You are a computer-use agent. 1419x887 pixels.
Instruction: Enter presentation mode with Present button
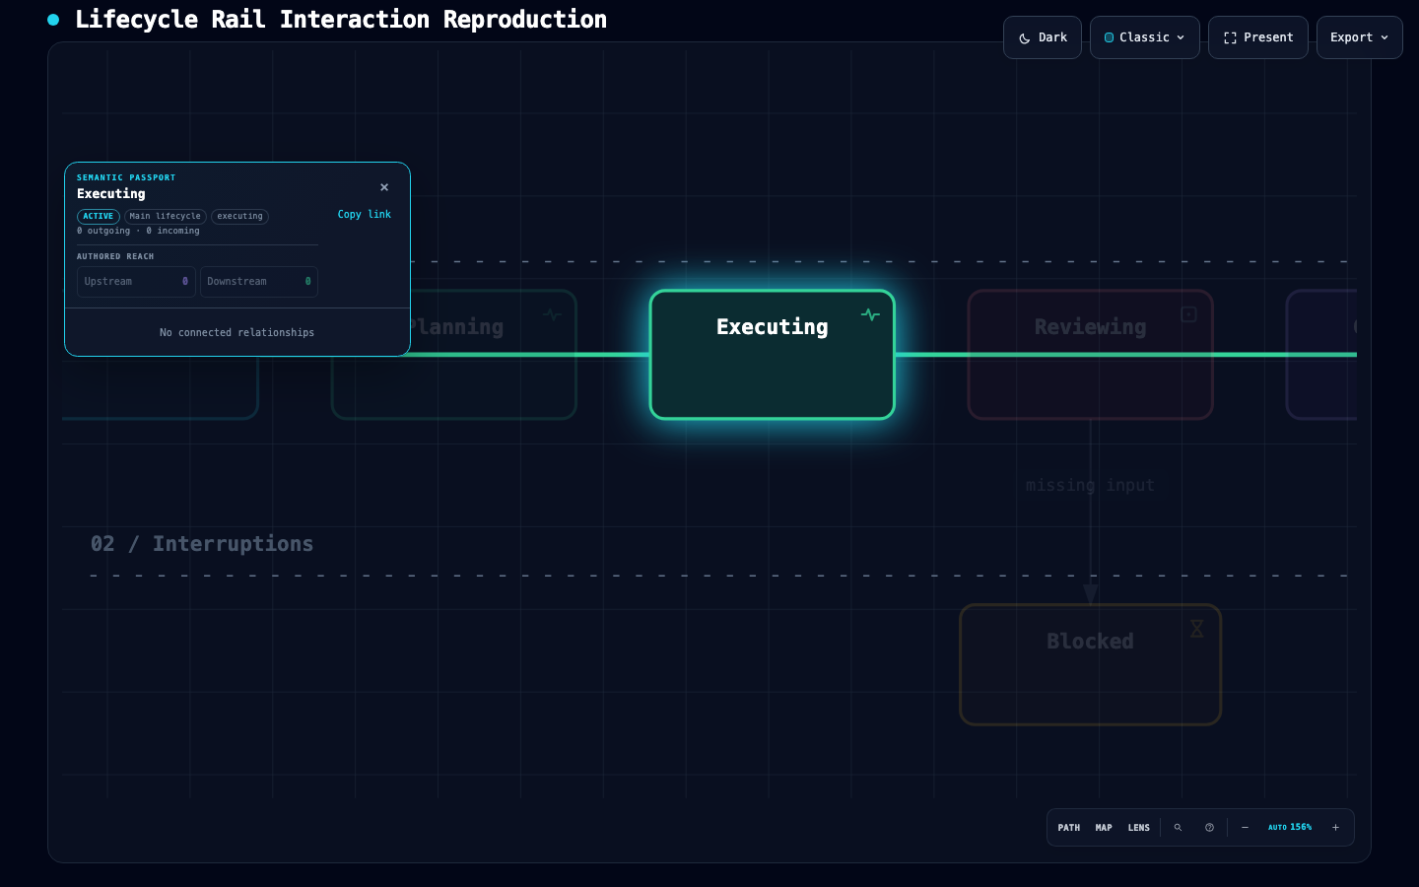click(1258, 37)
